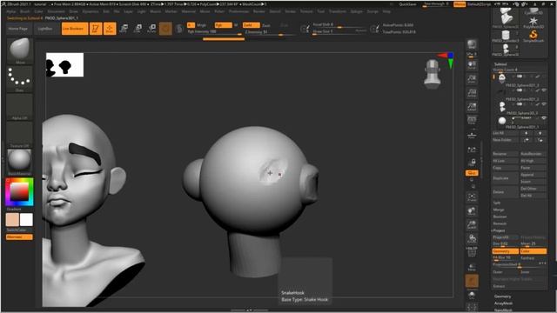Toggle the Zsub sculpt button
Viewport: 557px width, 313px height.
coord(266,25)
